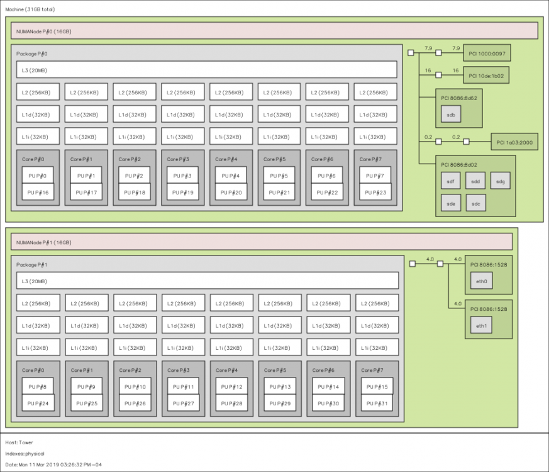Choose the PU P#19 box
Screen dimensions: 549x472
[183, 192]
